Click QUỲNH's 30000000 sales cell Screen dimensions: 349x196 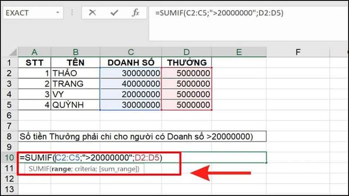[x=131, y=105]
